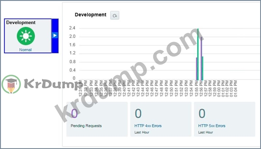The image size is (261, 149).
Task: Select the Development environment tile title
Action: tap(21, 22)
